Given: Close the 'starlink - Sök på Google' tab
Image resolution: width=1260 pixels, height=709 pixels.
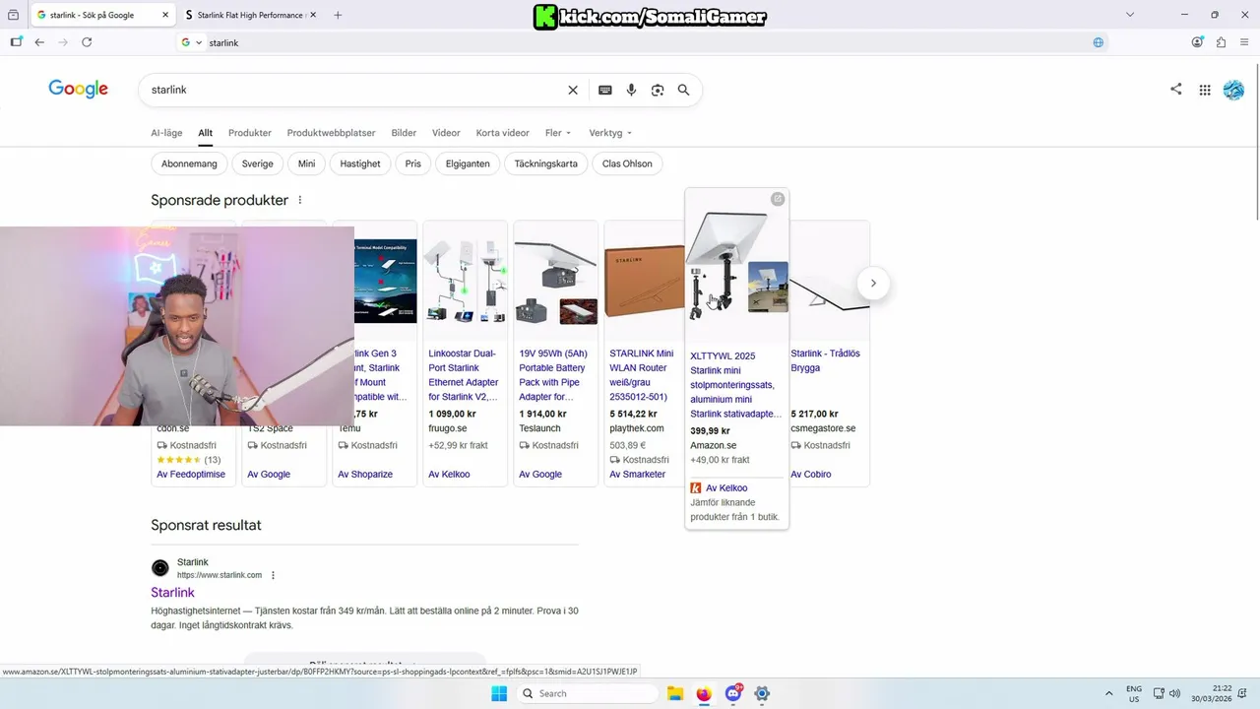Looking at the screenshot, I should click(164, 15).
